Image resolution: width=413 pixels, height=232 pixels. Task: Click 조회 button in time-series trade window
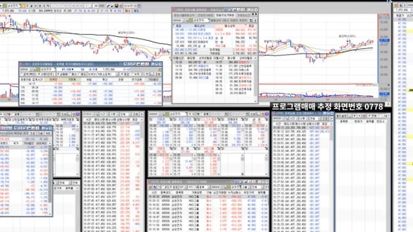(x=135, y=114)
